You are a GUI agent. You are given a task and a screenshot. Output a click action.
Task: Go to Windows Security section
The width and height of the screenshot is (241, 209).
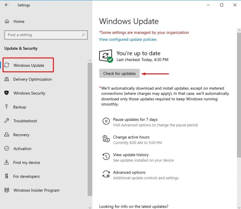click(x=29, y=93)
